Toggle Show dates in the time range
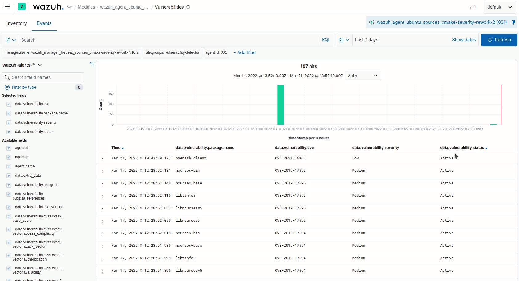Image resolution: width=519 pixels, height=281 pixels. pos(464,40)
